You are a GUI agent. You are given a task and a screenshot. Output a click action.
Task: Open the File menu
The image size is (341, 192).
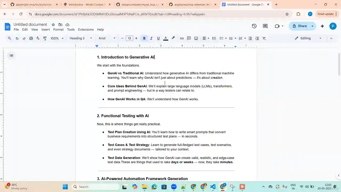(x=16, y=30)
